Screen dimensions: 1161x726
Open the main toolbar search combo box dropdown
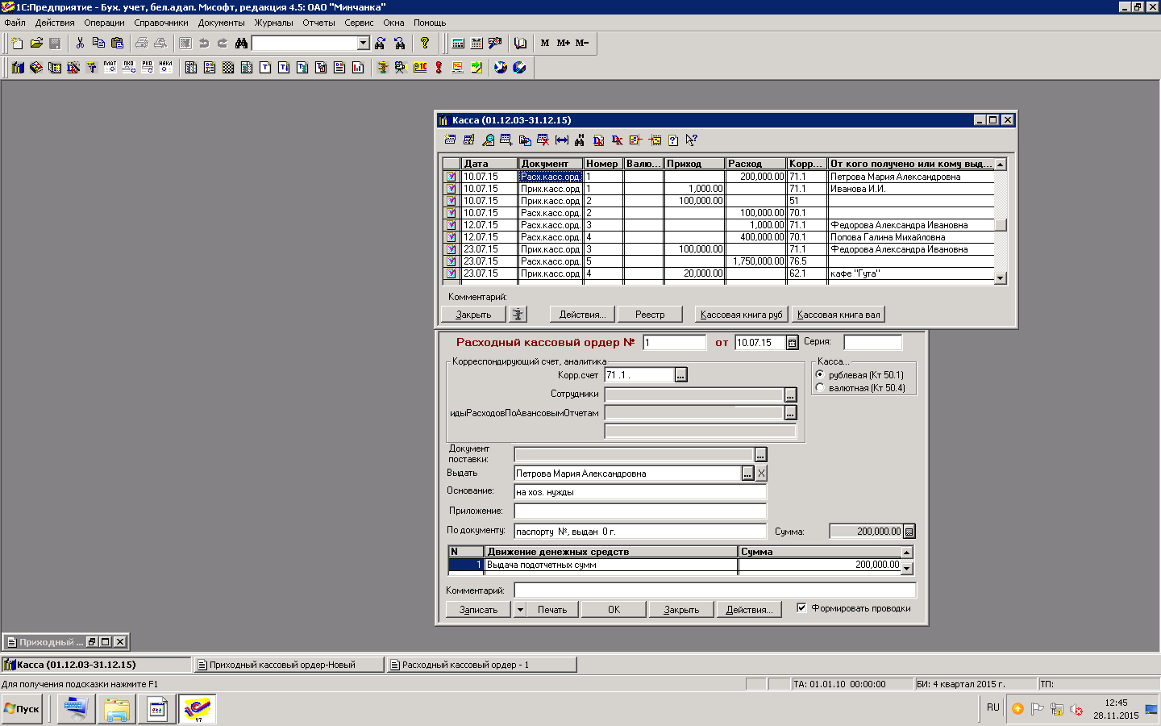coord(364,43)
